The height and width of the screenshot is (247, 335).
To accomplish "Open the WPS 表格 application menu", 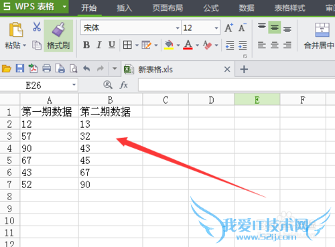I will [34, 7].
